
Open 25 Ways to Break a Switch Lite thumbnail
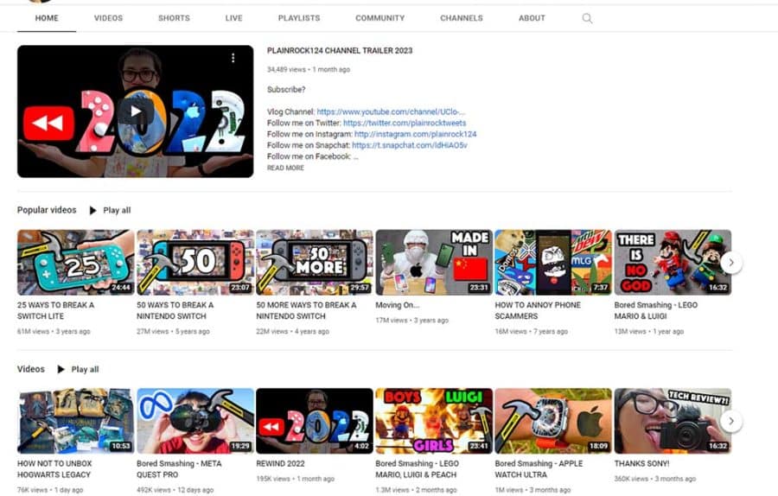75,263
